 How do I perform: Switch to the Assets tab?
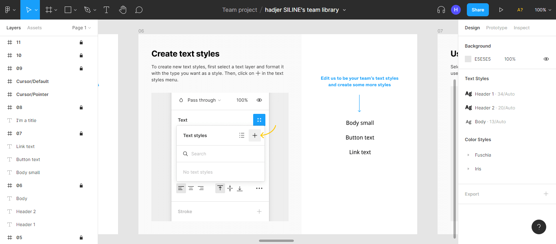pyautogui.click(x=35, y=28)
